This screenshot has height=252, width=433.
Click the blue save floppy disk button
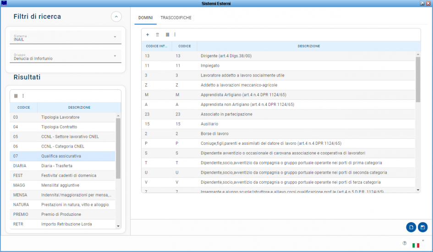tap(422, 227)
